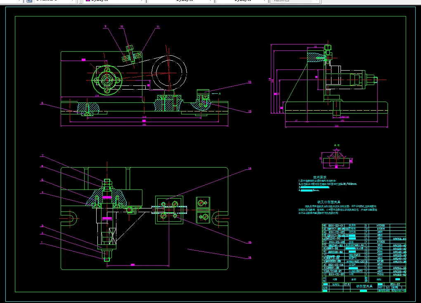Click balloon label 9 in top view

coord(106,26)
